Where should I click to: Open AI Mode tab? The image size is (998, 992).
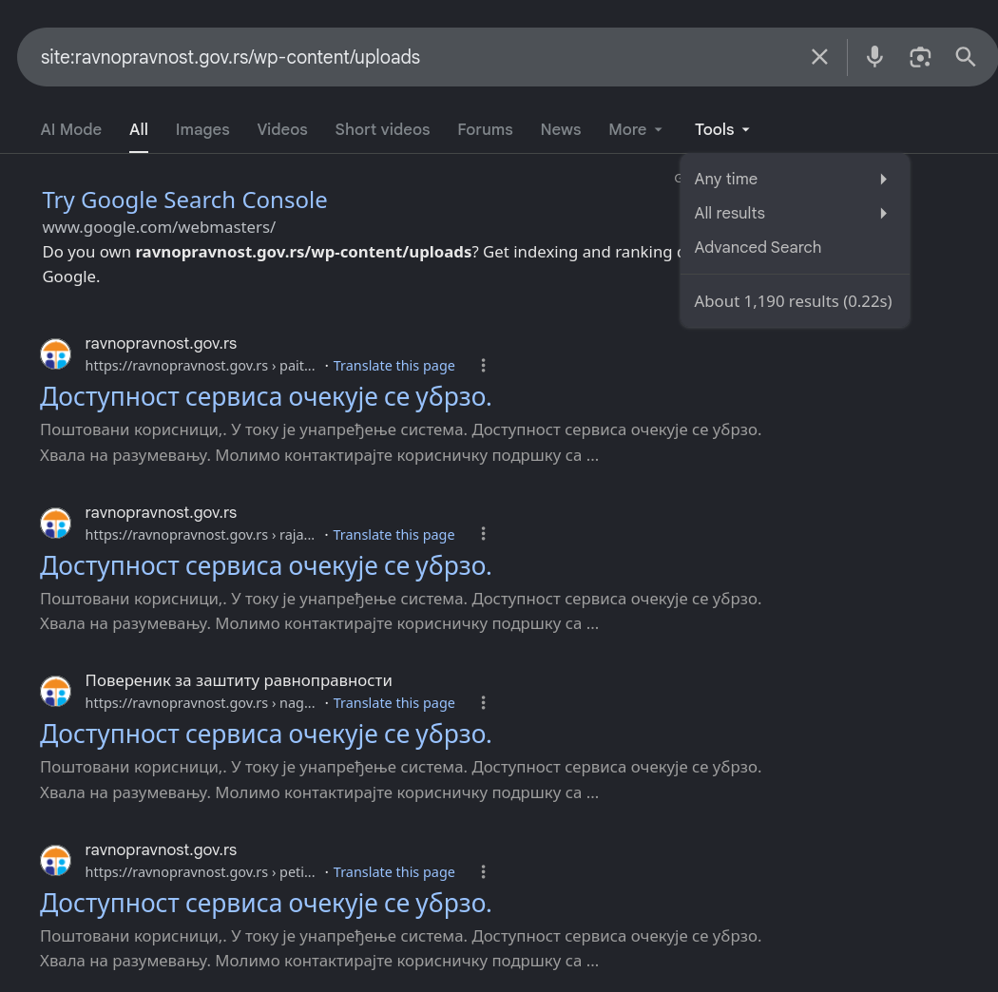click(70, 129)
